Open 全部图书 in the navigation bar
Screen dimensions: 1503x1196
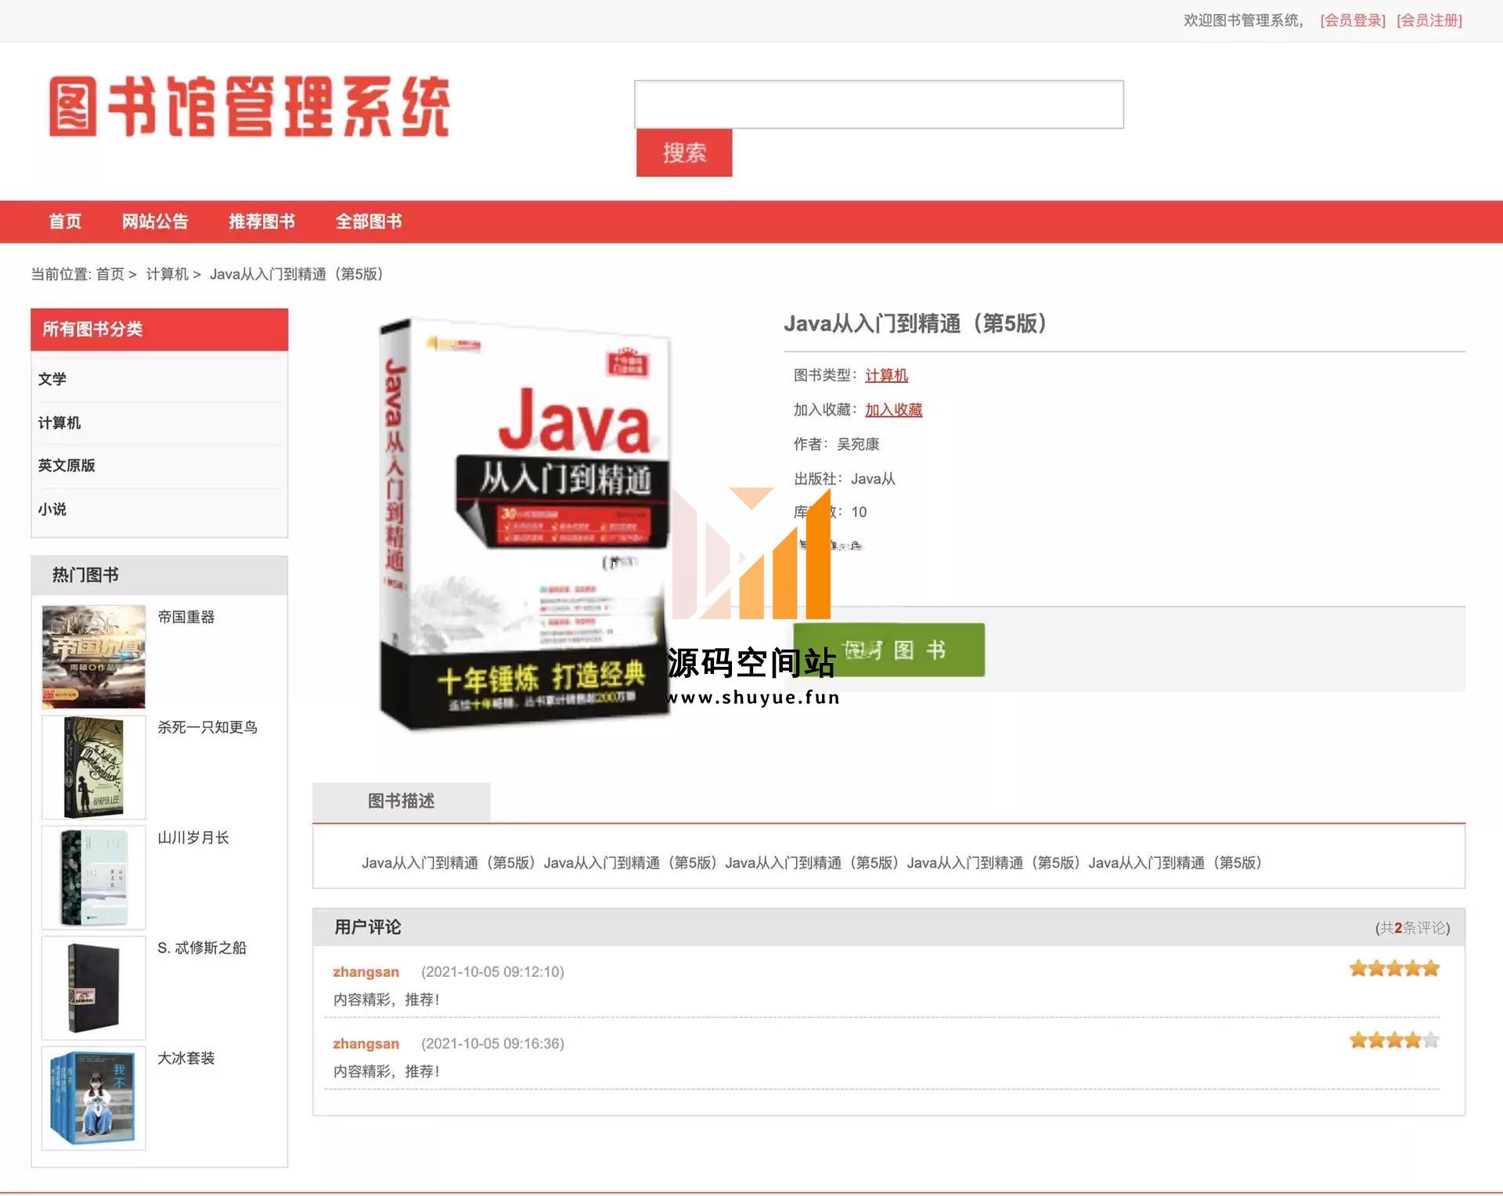point(369,222)
